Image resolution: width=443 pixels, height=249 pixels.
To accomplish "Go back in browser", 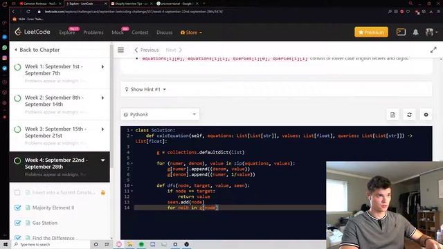I will pos(13,12).
